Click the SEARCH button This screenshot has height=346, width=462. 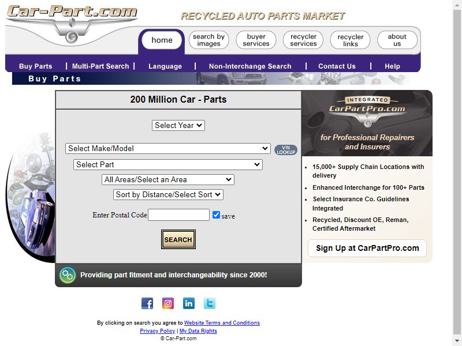tap(178, 239)
